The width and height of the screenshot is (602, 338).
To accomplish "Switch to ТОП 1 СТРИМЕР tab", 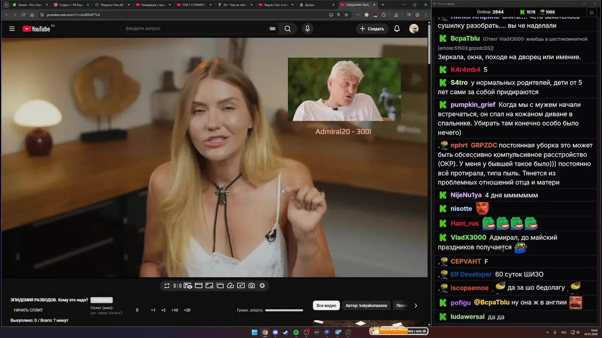I will (194, 5).
